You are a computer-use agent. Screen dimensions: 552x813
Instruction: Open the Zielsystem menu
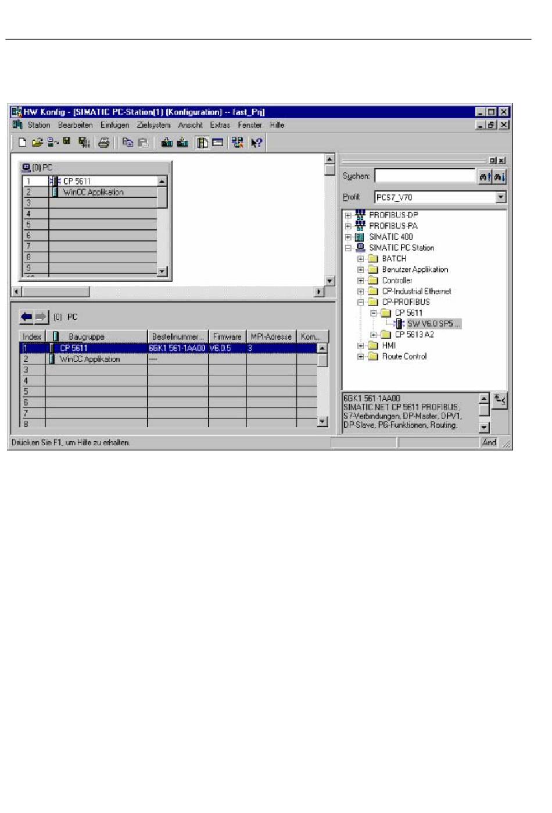153,125
